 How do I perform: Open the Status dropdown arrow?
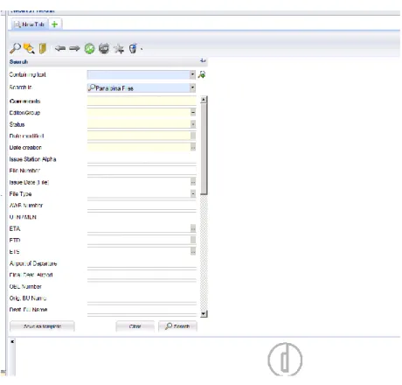tap(193, 124)
